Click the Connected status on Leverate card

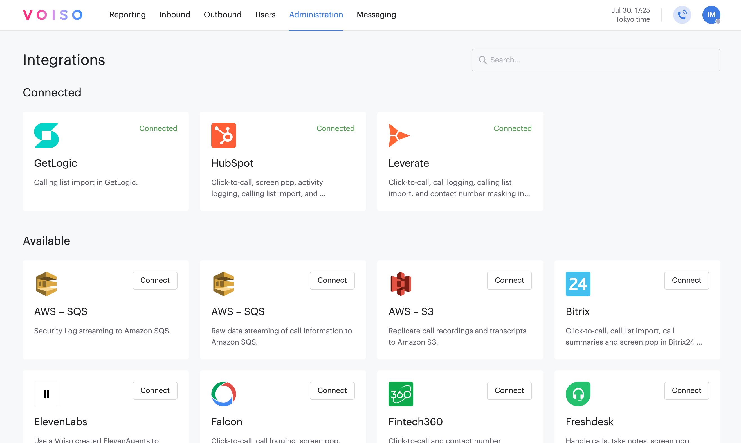pyautogui.click(x=513, y=128)
